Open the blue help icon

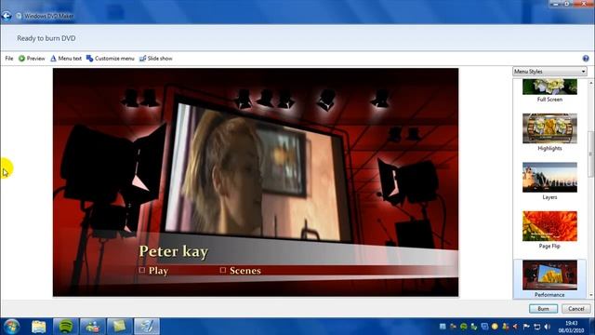(586, 59)
